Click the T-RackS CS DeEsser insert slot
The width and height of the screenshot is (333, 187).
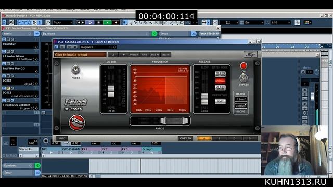point(20,106)
